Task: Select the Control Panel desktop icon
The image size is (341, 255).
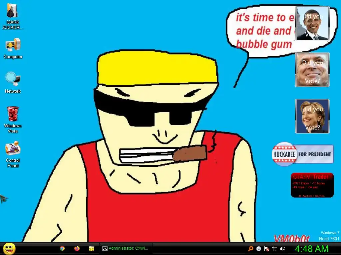Action: [x=13, y=154]
